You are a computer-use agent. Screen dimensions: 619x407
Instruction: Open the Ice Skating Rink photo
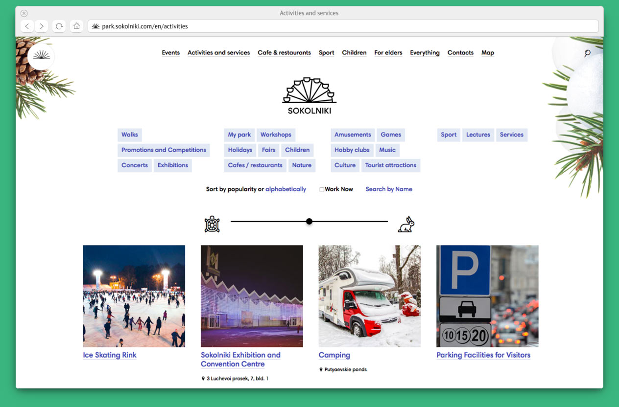[x=134, y=296]
